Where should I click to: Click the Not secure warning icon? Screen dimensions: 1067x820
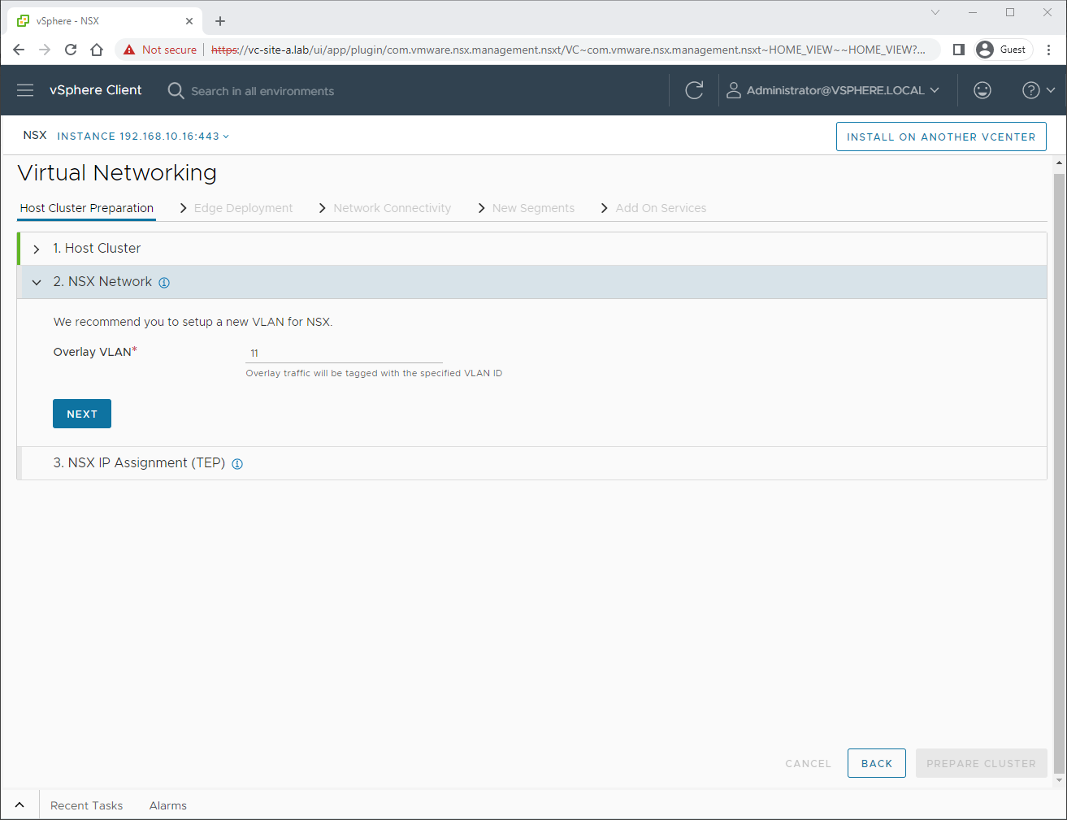click(x=129, y=50)
